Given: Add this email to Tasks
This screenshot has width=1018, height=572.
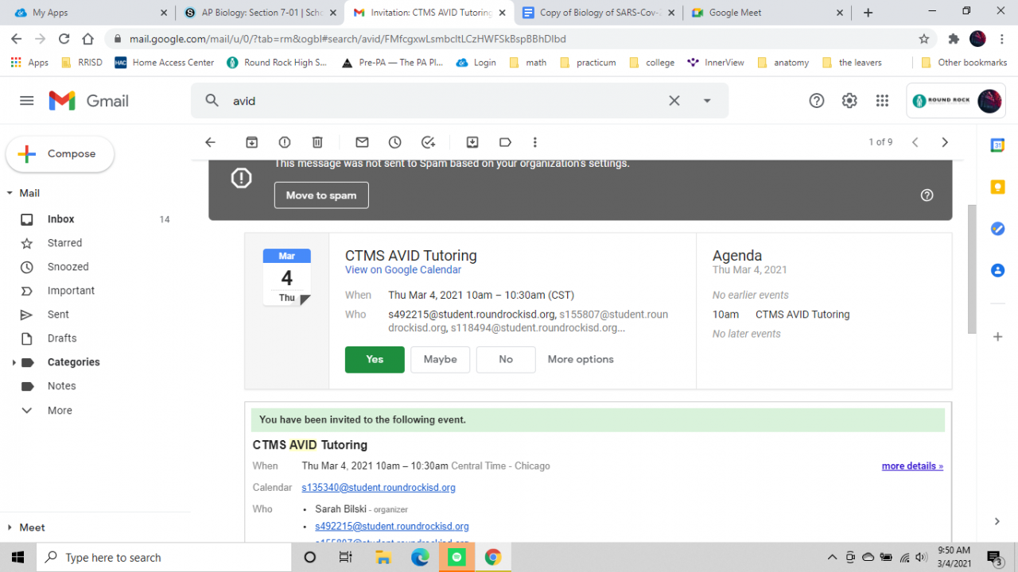Looking at the screenshot, I should 428,142.
